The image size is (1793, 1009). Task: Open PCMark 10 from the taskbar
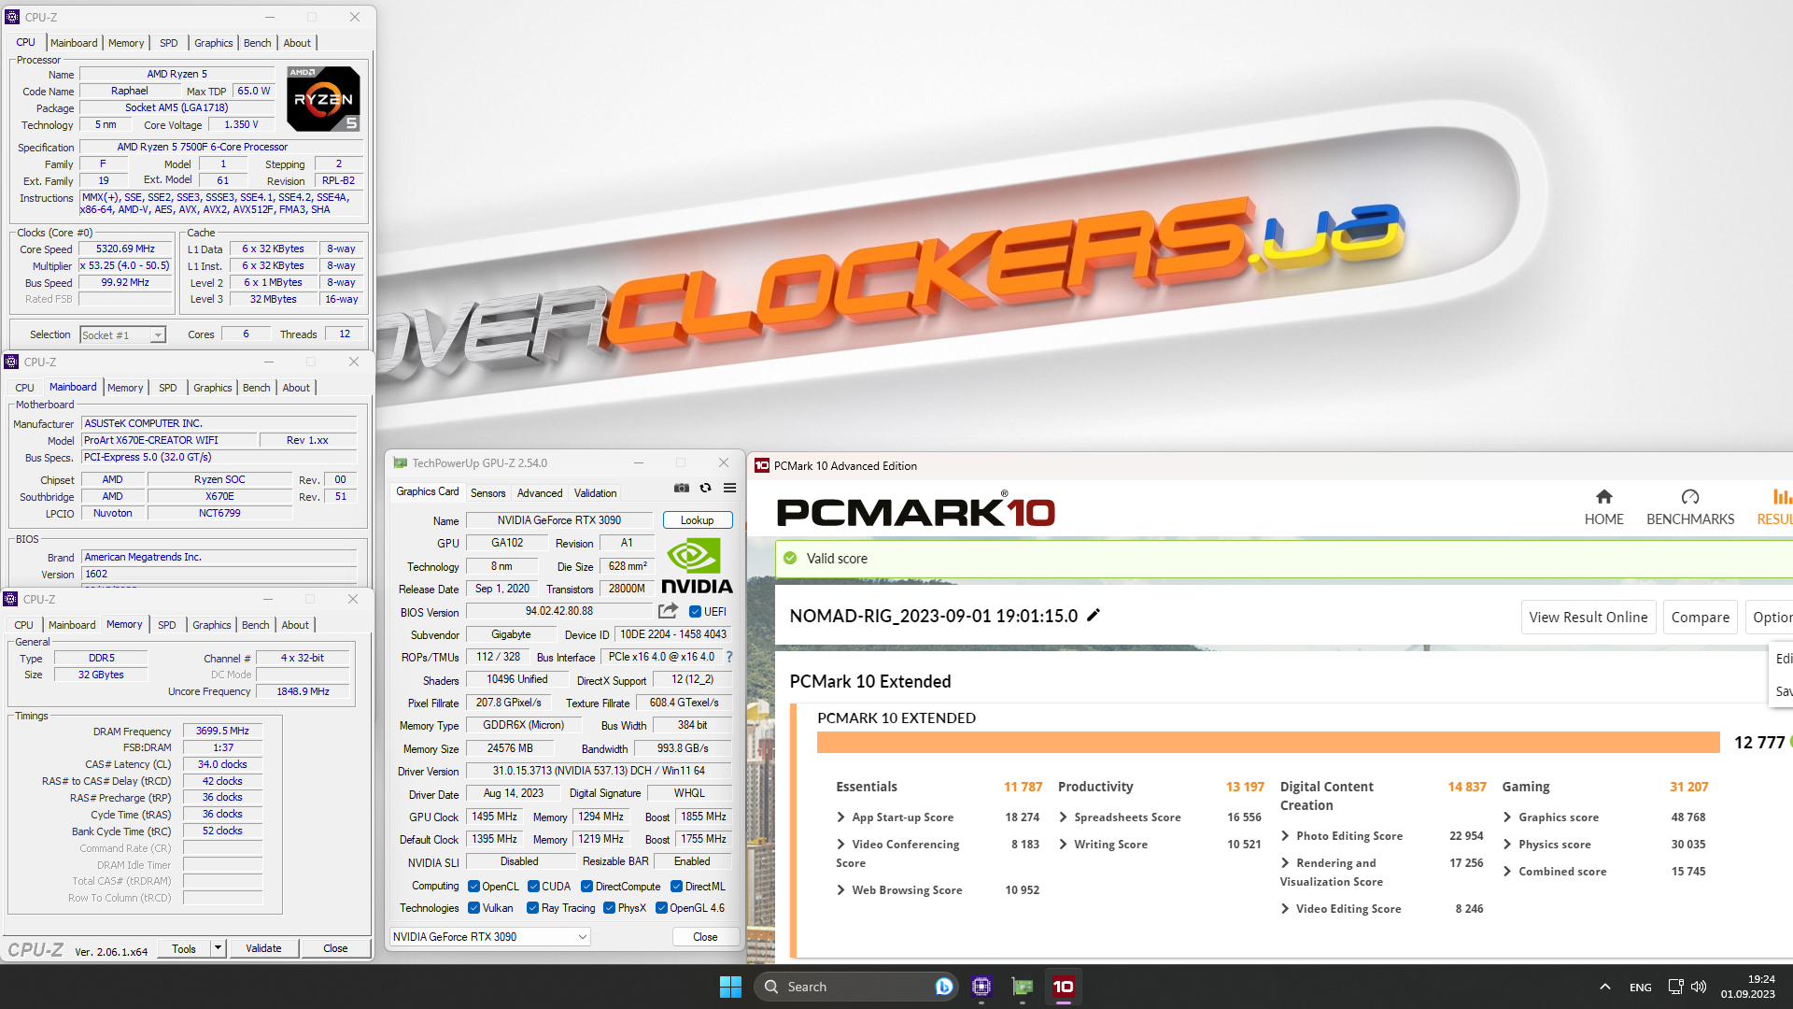(x=1063, y=987)
